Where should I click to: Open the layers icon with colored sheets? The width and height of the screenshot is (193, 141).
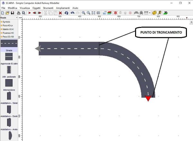[x=109, y=13]
